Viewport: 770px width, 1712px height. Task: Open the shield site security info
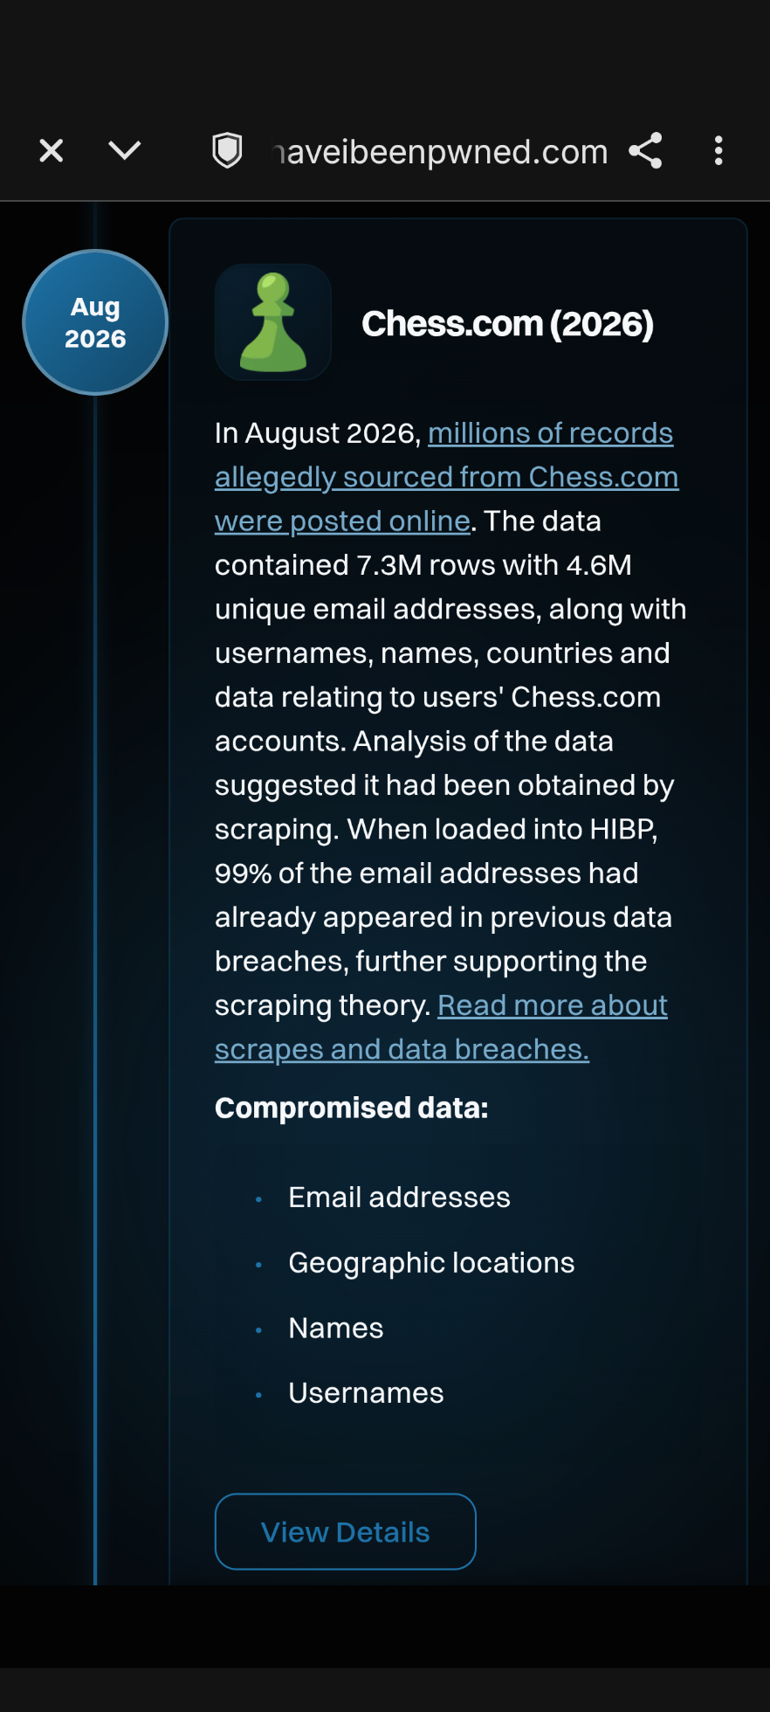[x=227, y=151]
